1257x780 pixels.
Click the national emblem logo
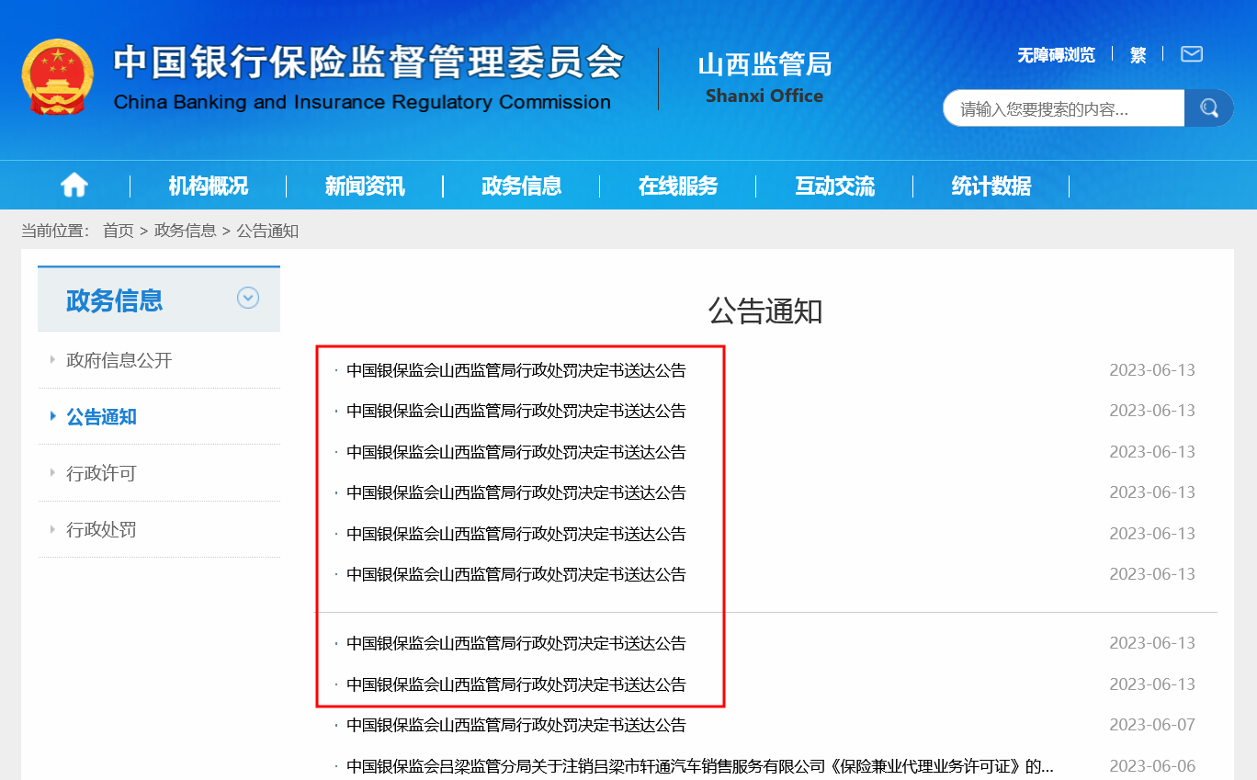(57, 77)
